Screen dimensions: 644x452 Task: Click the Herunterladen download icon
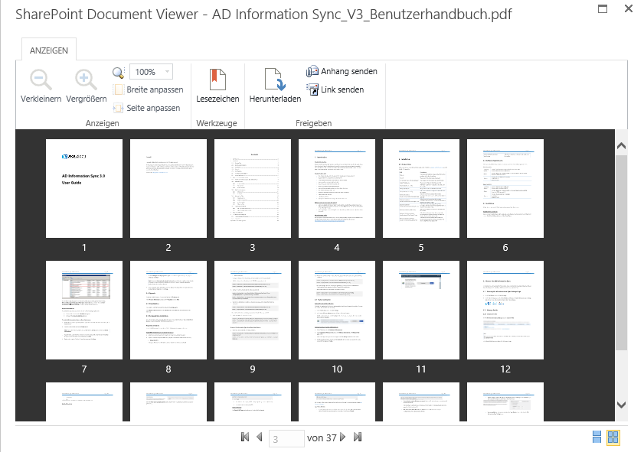pos(275,80)
